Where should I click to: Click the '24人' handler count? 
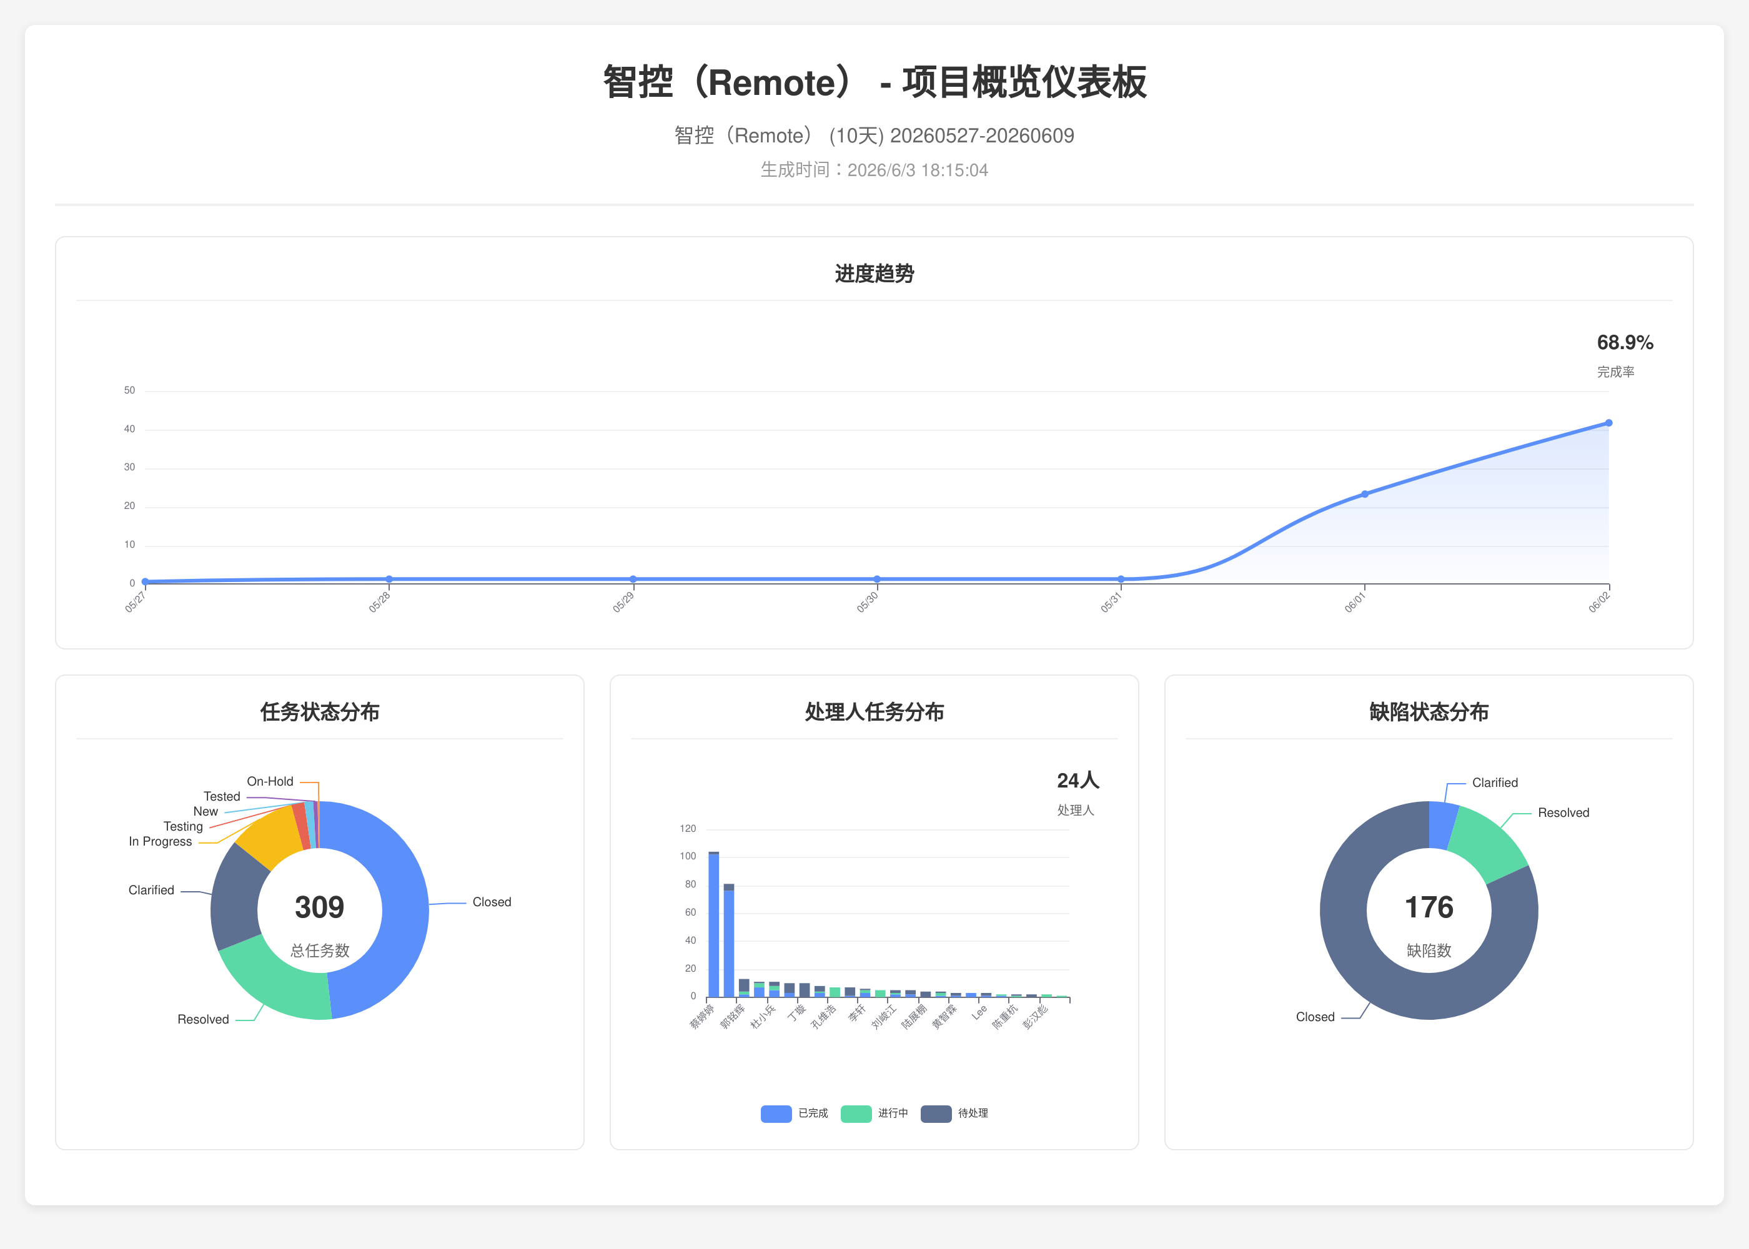tap(1078, 781)
